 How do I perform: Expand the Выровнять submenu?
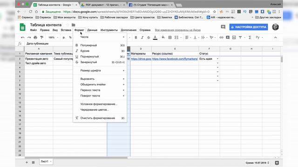coord(100,79)
